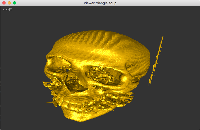Image resolution: width=200 pixels, height=130 pixels.
Task: Click the "Viewer triangle soup" window title
Action: pyautogui.click(x=100, y=3)
